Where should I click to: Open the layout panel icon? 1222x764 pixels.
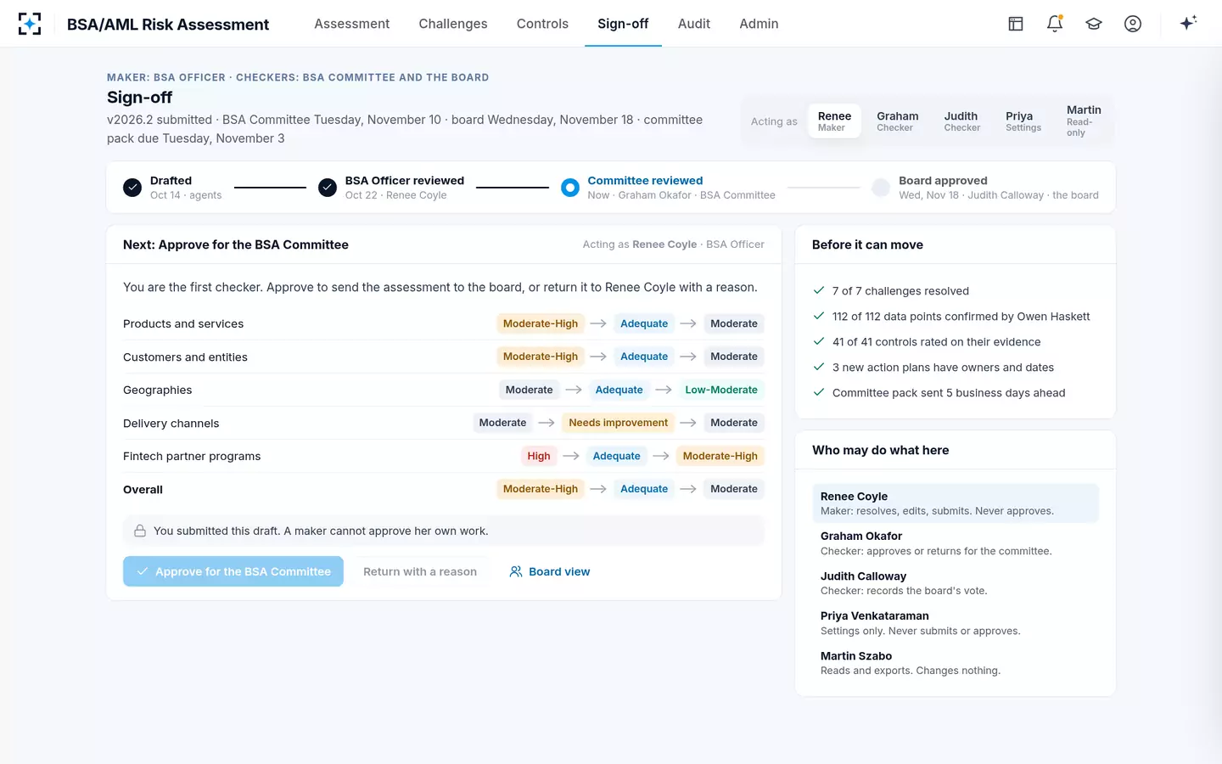coord(1016,24)
